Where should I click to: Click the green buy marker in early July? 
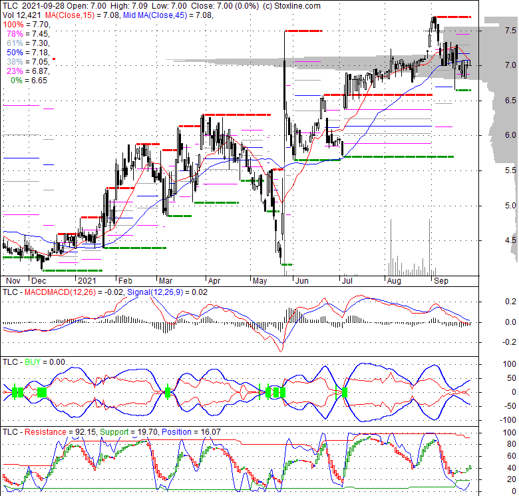[x=345, y=393]
